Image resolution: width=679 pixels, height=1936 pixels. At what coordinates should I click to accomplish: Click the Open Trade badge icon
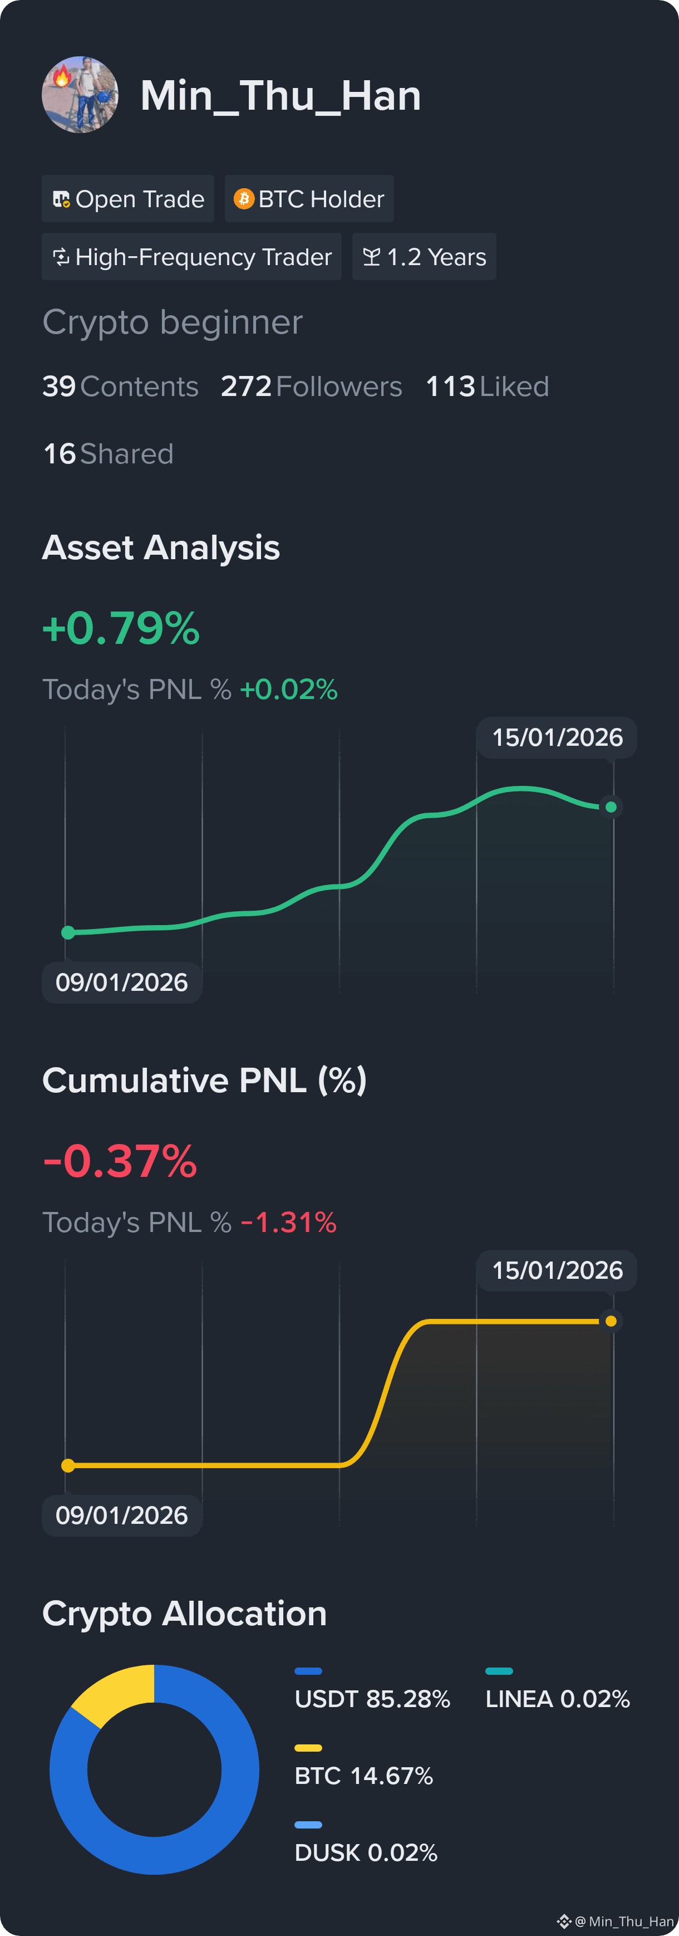61,199
